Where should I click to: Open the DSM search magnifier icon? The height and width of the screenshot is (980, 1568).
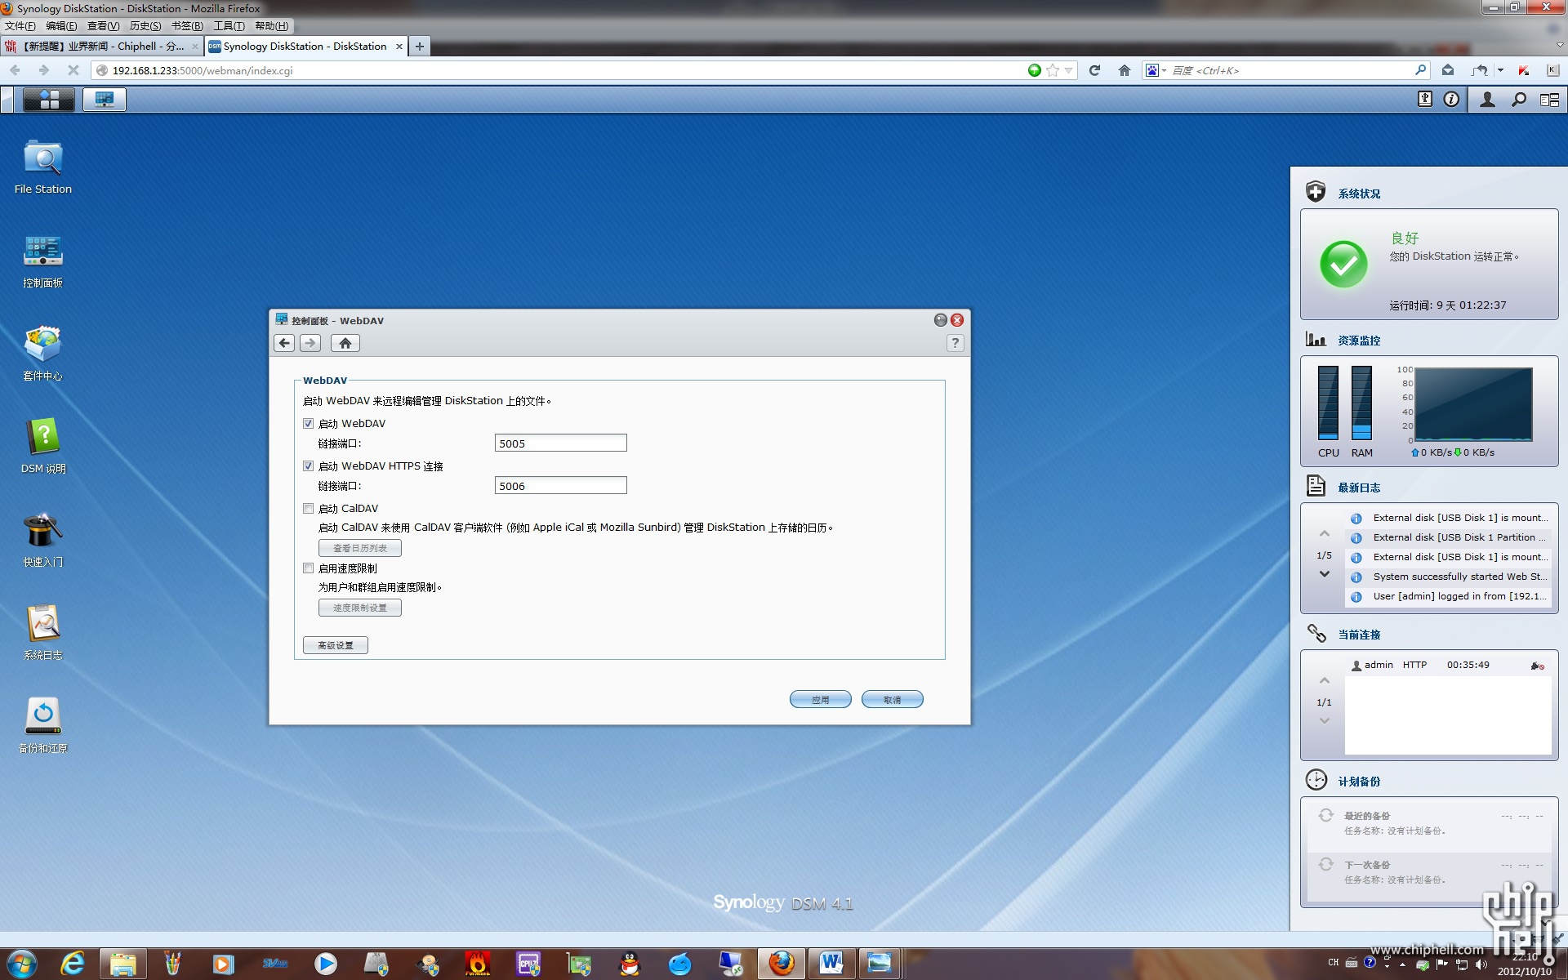[1519, 100]
